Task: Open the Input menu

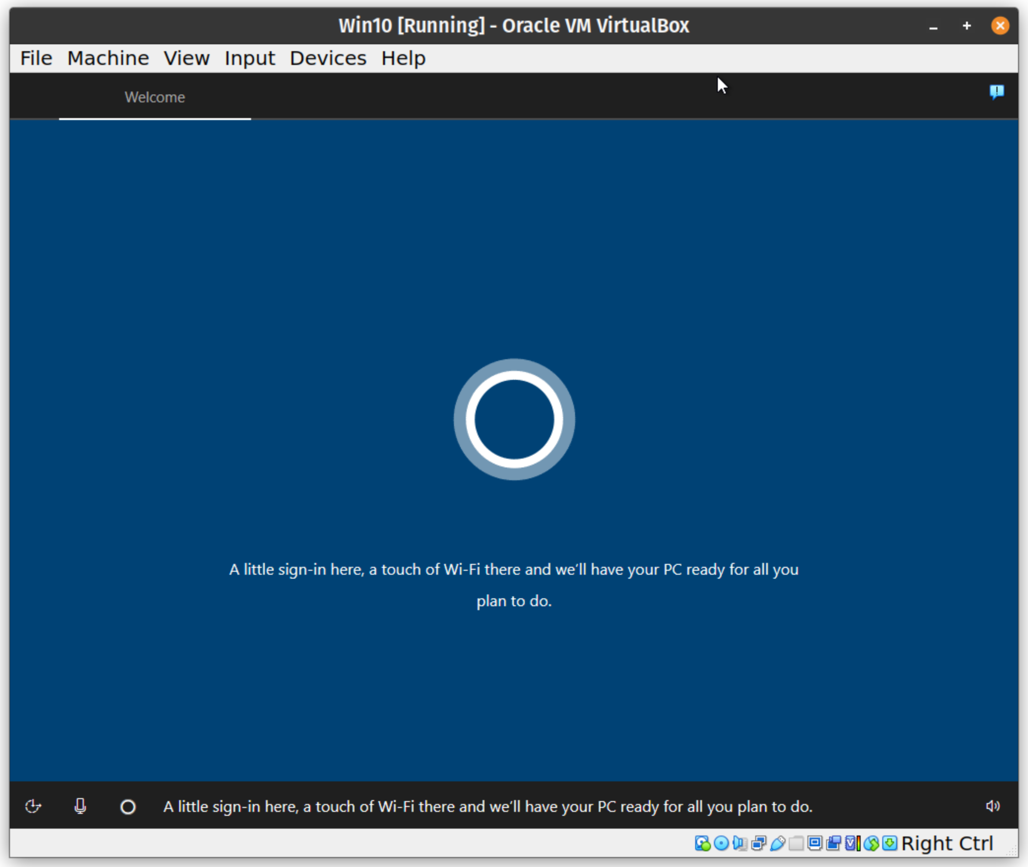Action: pyautogui.click(x=250, y=58)
